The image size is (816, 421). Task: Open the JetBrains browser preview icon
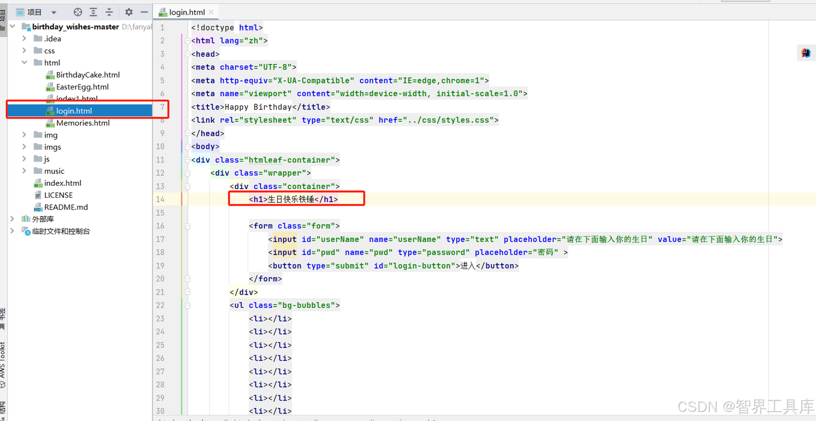[x=806, y=53]
